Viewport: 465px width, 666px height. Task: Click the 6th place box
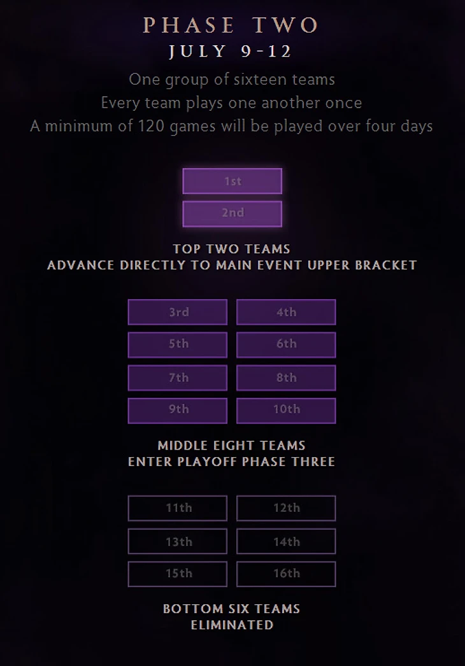[286, 344]
